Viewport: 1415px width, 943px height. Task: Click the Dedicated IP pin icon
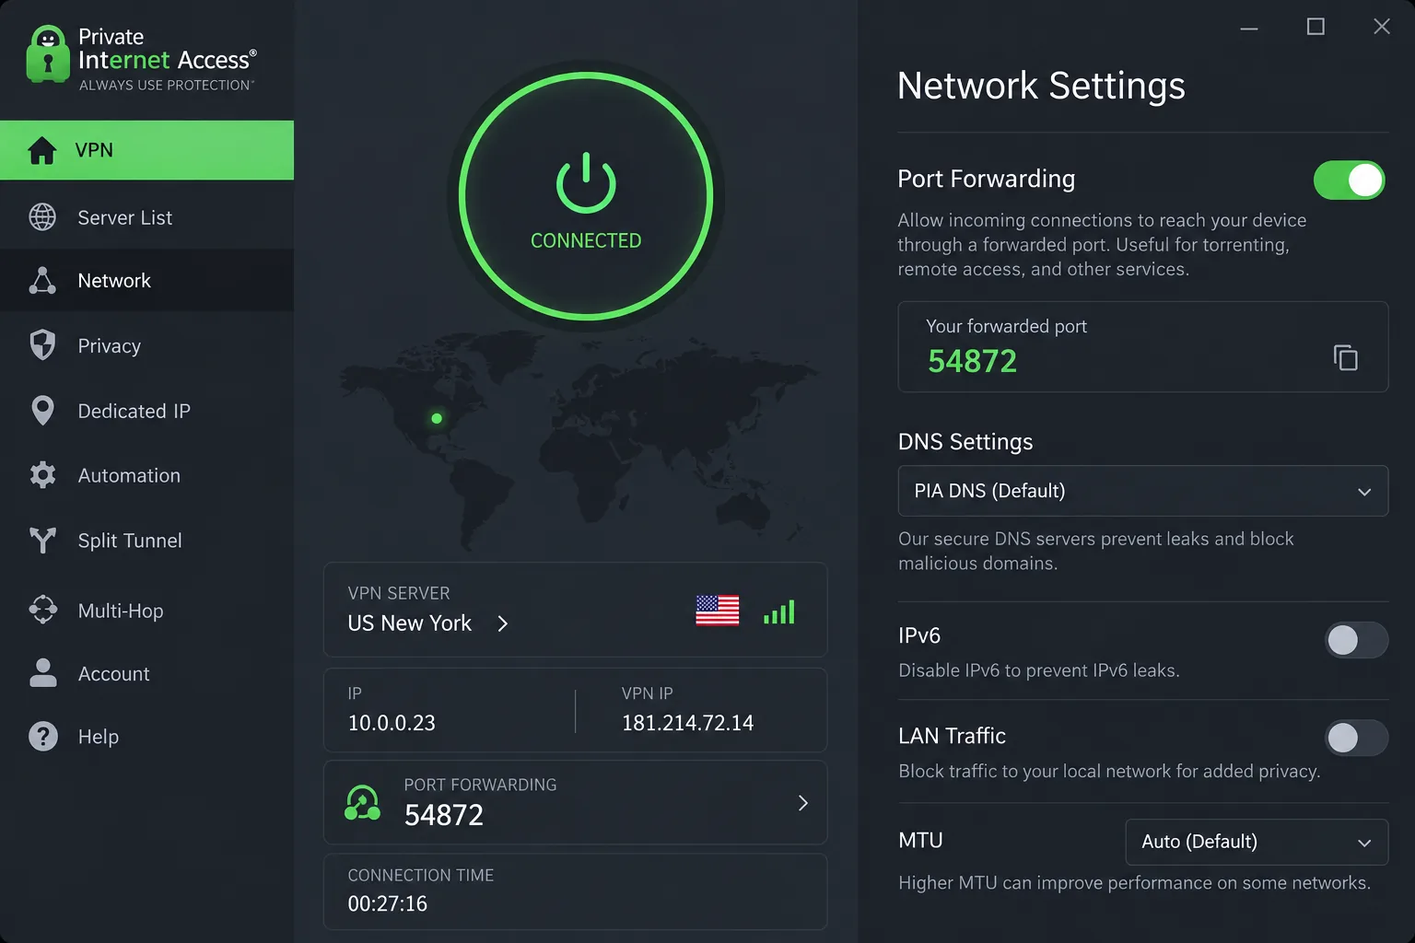click(42, 411)
